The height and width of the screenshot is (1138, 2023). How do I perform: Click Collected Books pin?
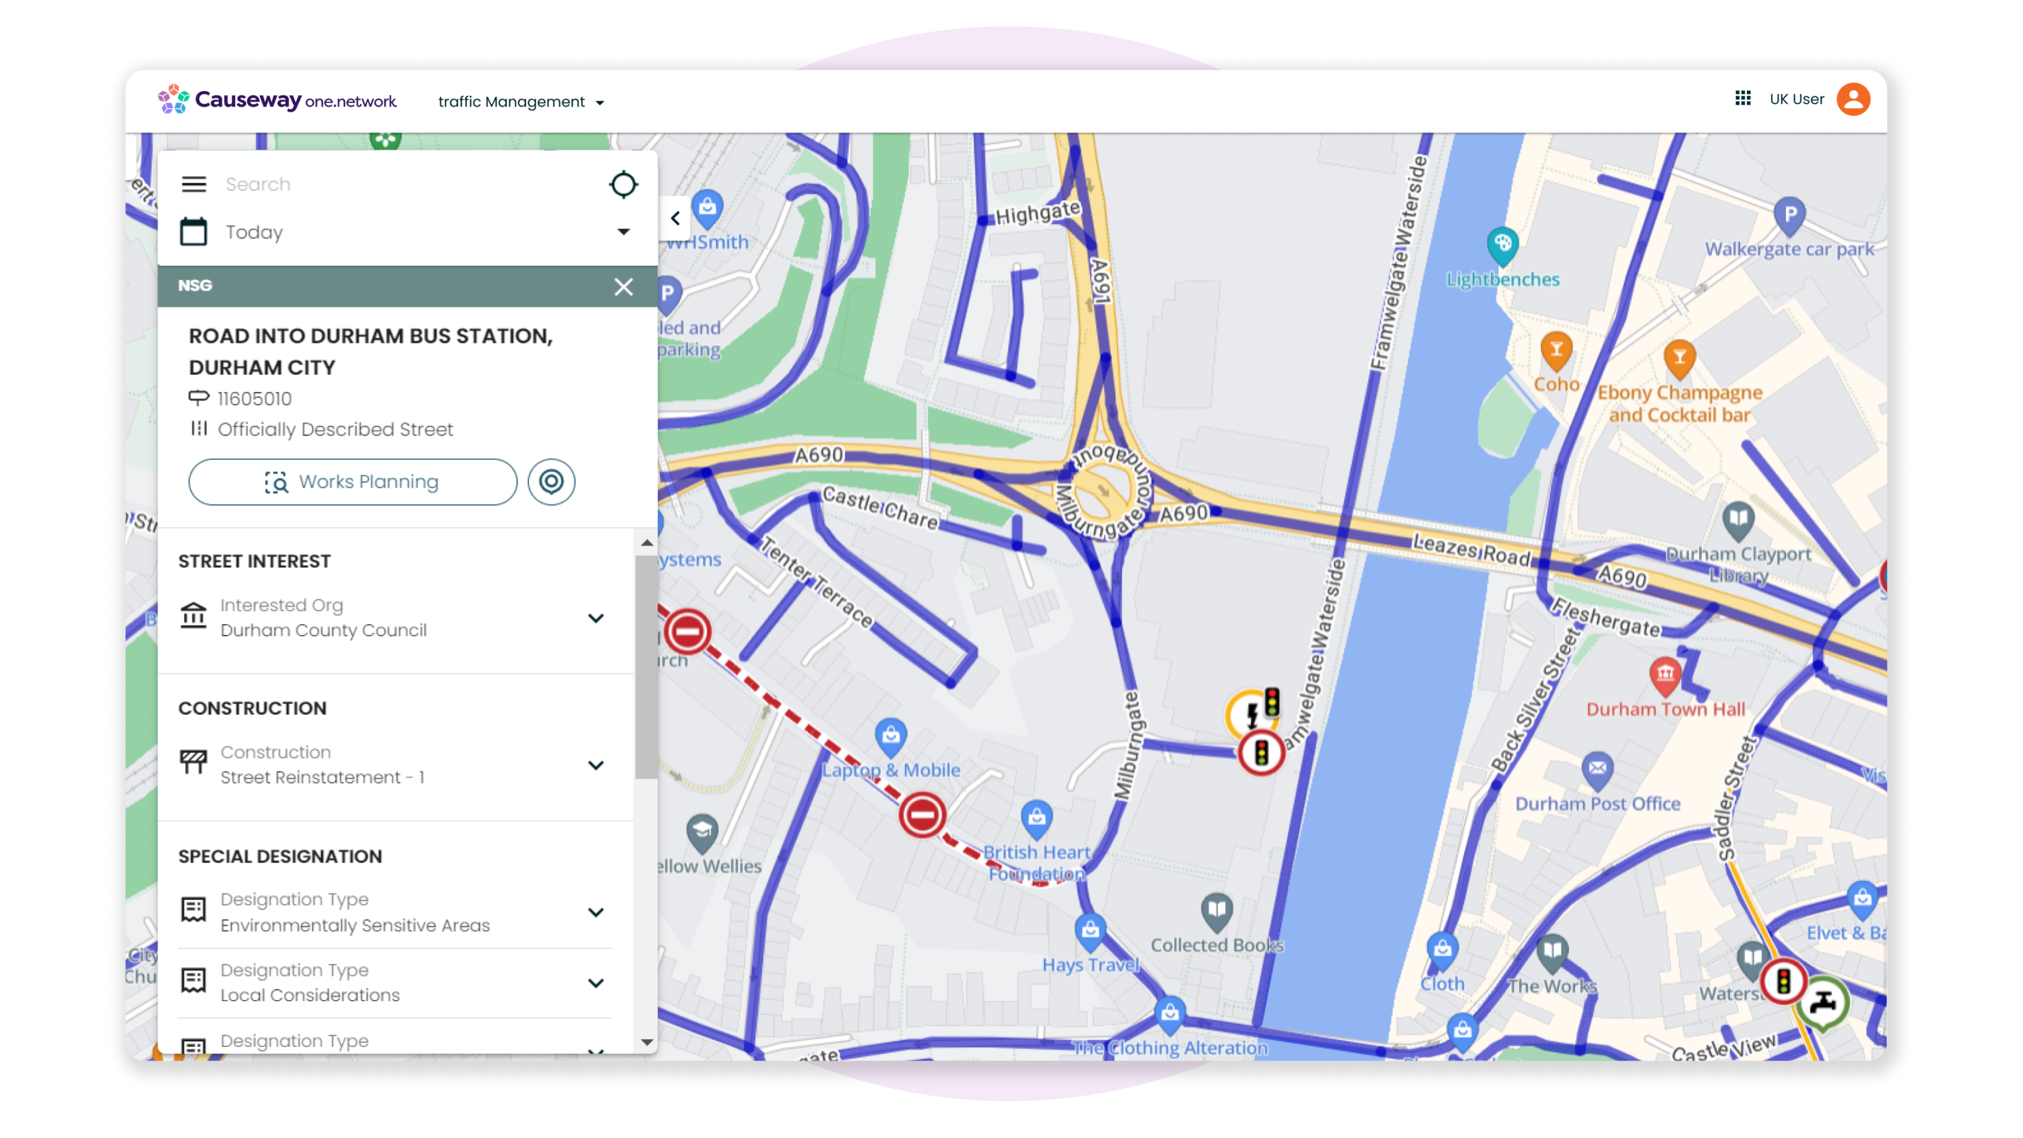[x=1216, y=912]
